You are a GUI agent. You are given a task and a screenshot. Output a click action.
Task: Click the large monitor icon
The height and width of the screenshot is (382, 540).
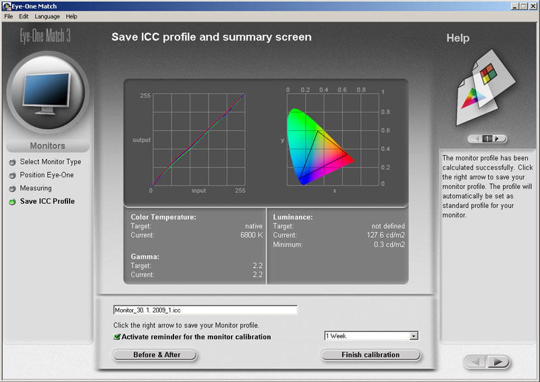47,92
